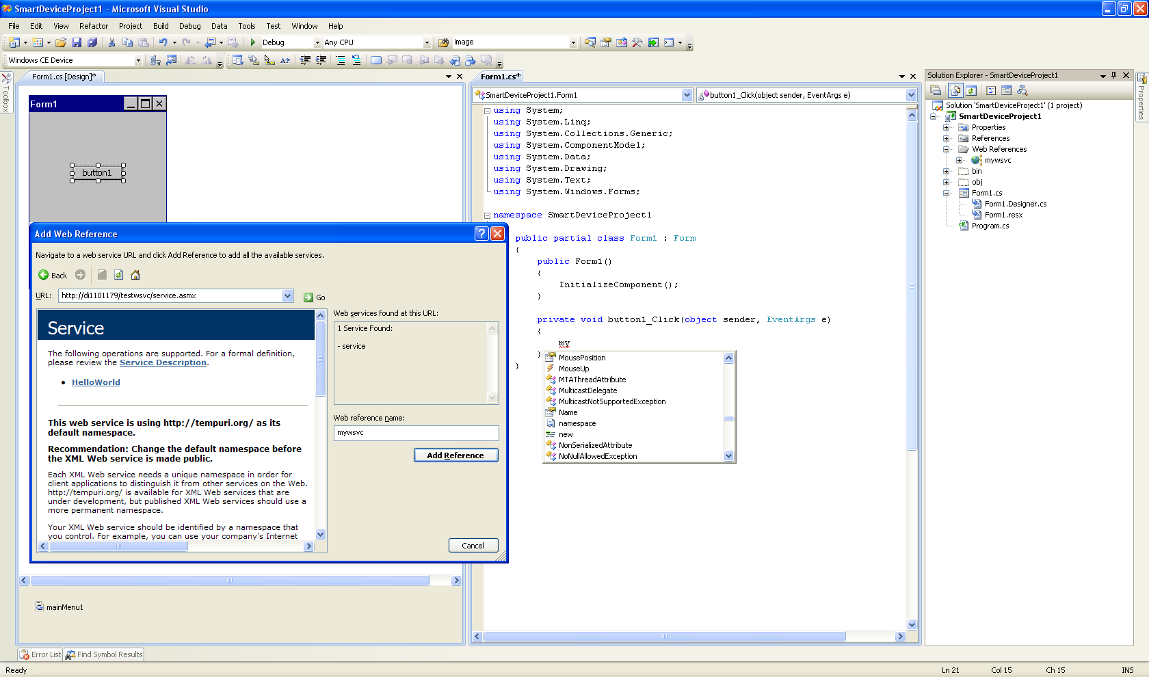Click the Save All toolbar icon
The image size is (1149, 677).
point(92,42)
